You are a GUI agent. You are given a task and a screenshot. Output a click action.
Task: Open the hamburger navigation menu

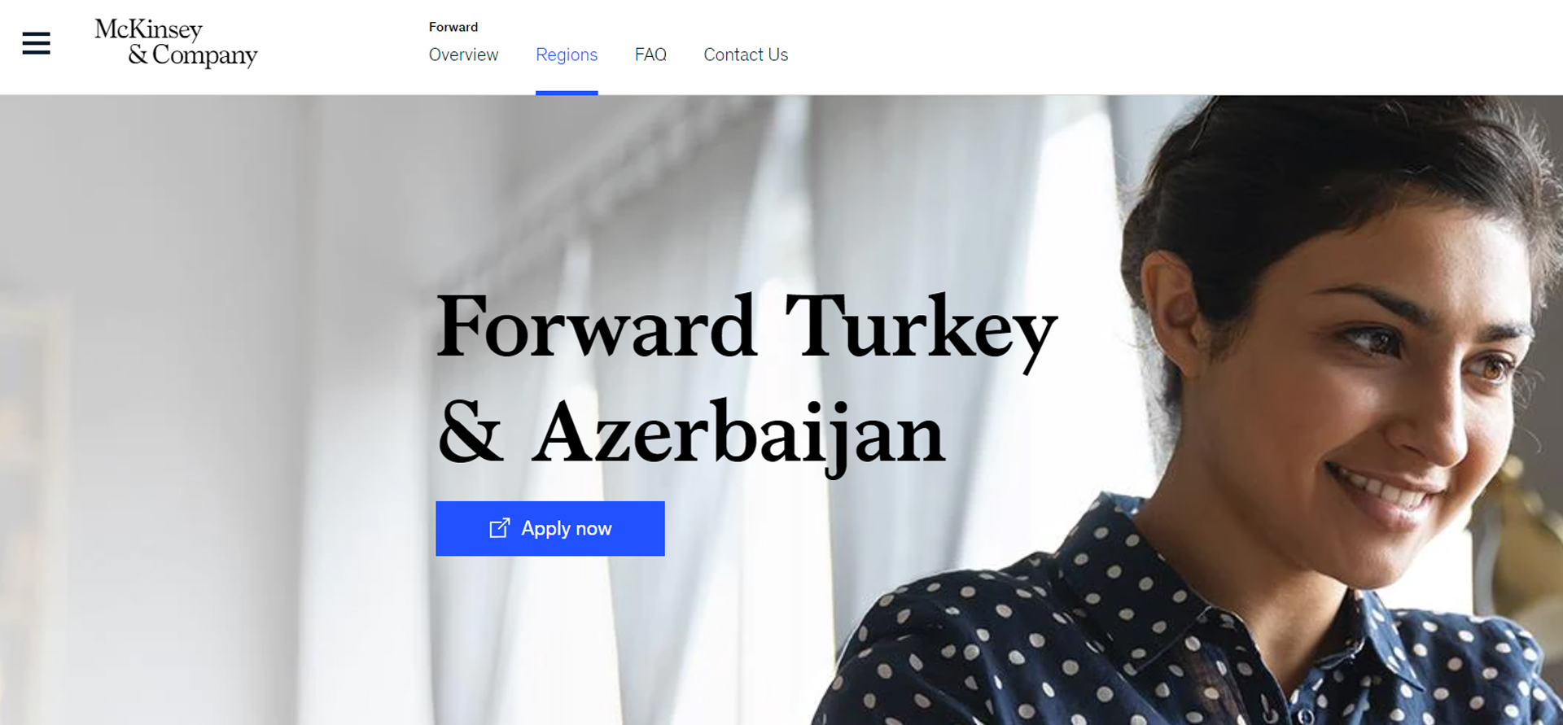36,43
